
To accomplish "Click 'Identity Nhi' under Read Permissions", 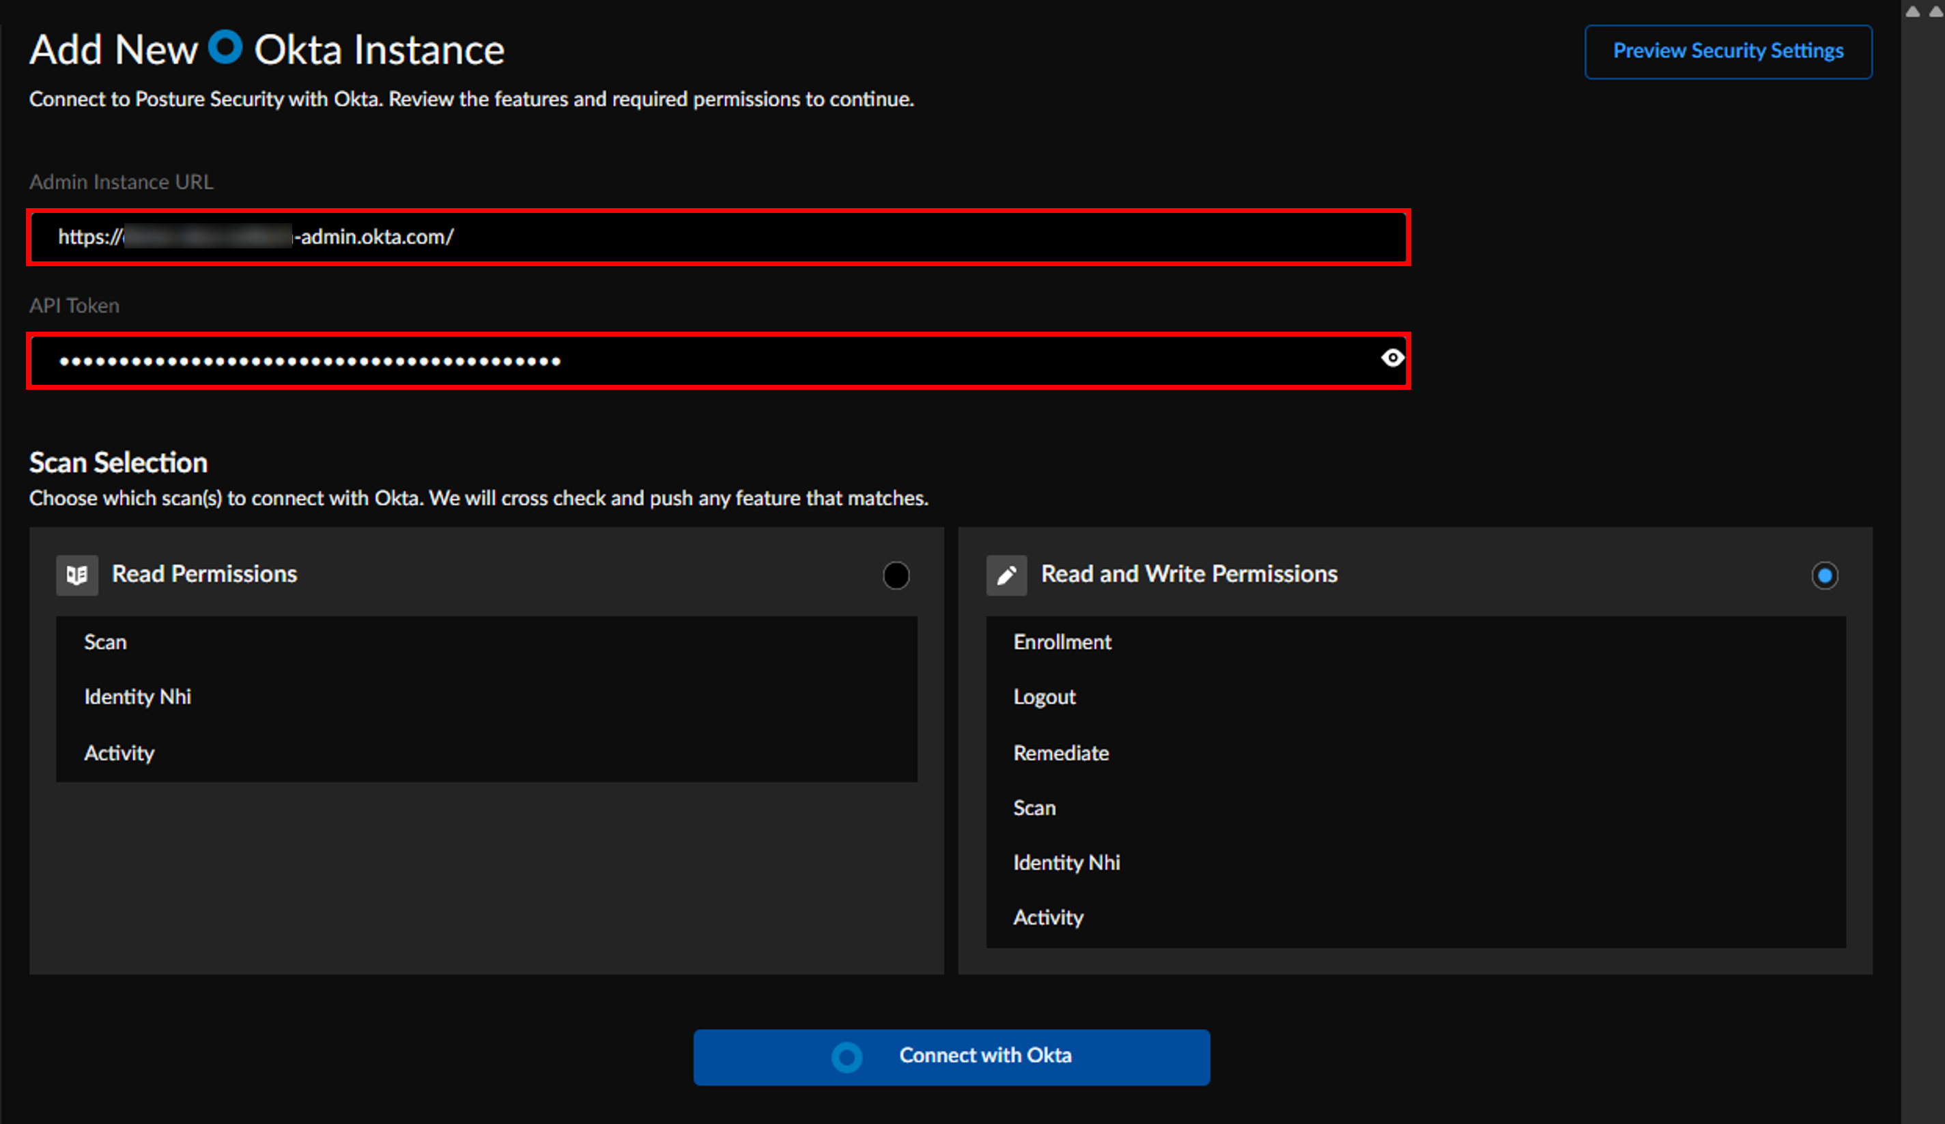I will coord(137,697).
